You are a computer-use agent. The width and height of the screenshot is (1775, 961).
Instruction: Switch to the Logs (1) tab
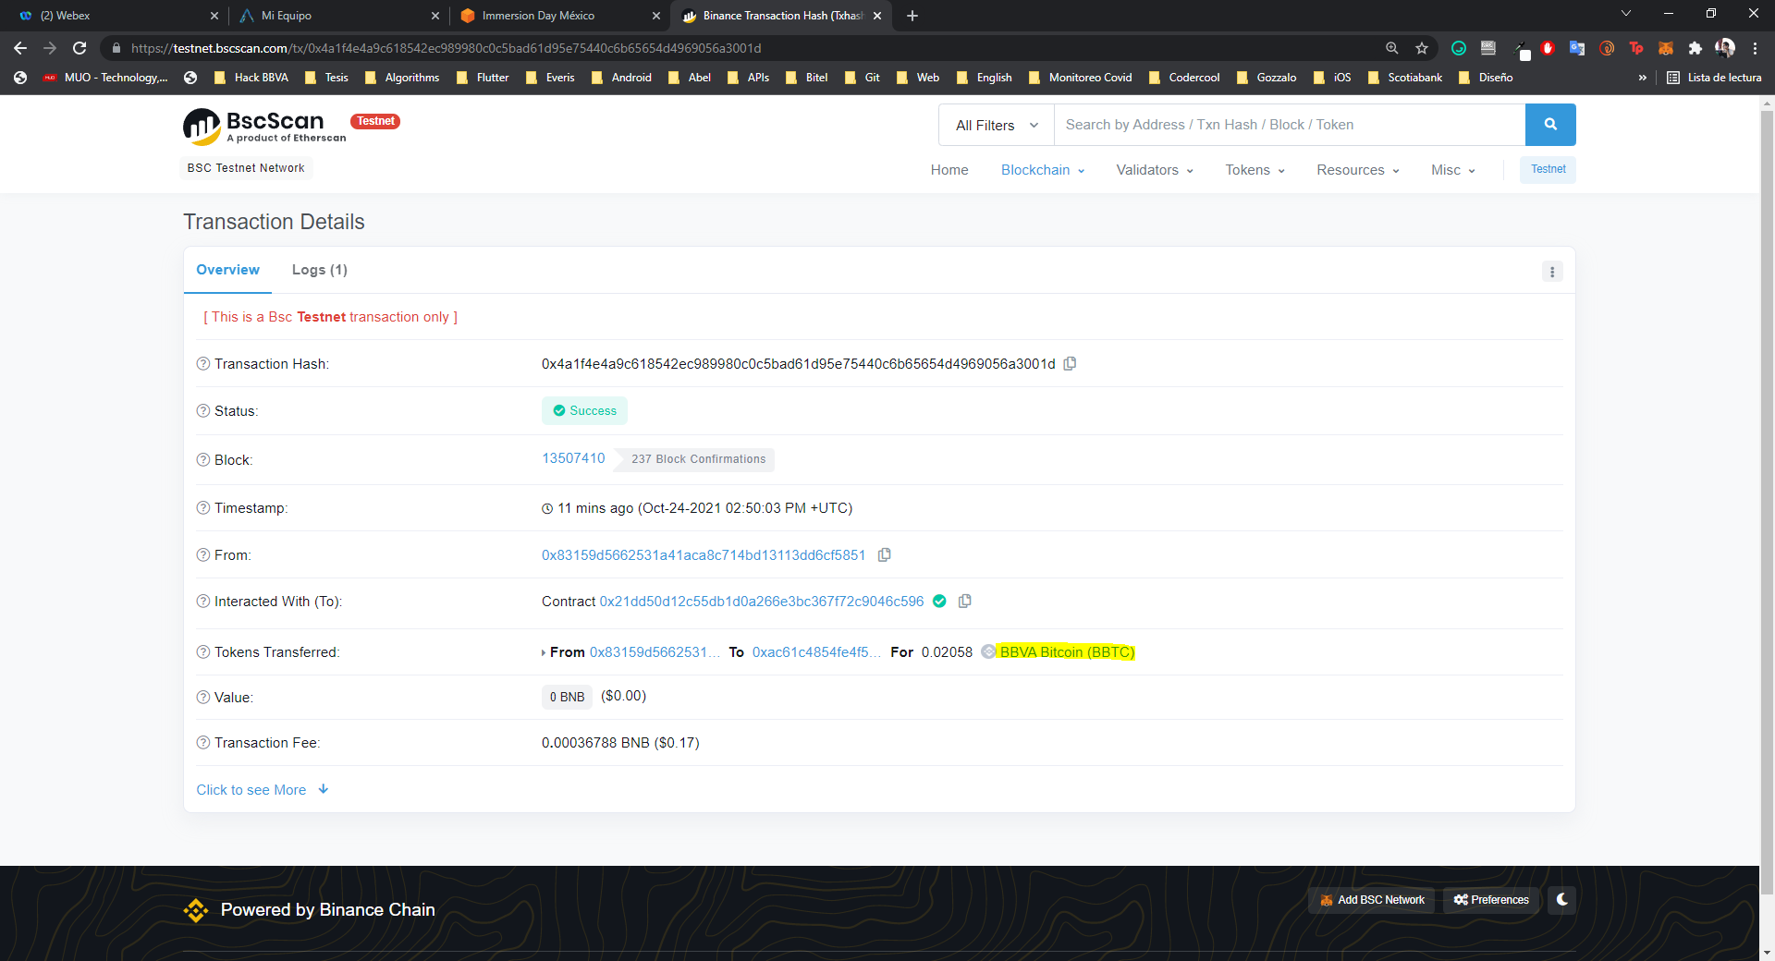(x=320, y=270)
